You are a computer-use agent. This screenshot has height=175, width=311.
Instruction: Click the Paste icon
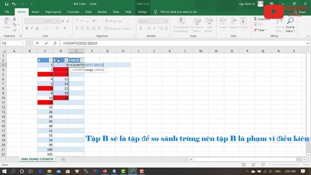pos(7,21)
